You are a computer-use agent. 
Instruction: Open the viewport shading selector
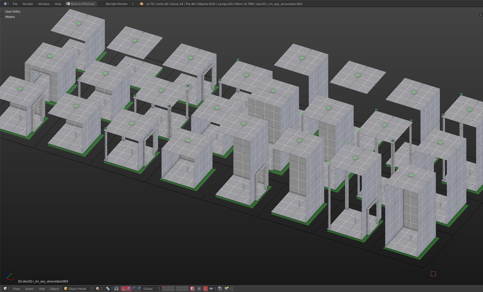[99, 289]
